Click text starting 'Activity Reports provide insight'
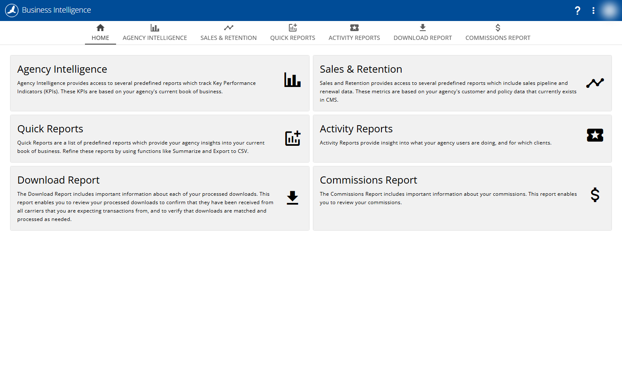Screen dimensions: 622x389 click(x=436, y=143)
